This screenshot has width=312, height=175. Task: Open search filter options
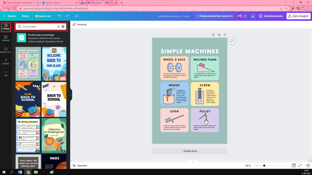(x=63, y=26)
